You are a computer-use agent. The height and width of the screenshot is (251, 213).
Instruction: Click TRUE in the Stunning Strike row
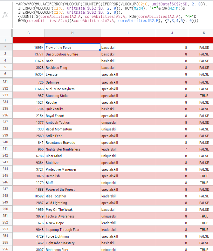[x=204, y=96]
